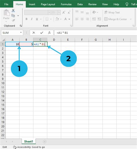
Task: Click in the formula bar
Action: click(x=96, y=33)
